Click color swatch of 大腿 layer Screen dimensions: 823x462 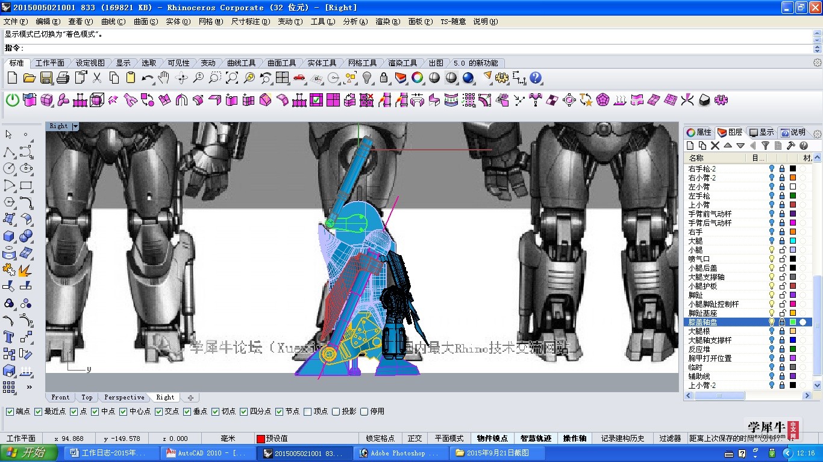click(793, 241)
